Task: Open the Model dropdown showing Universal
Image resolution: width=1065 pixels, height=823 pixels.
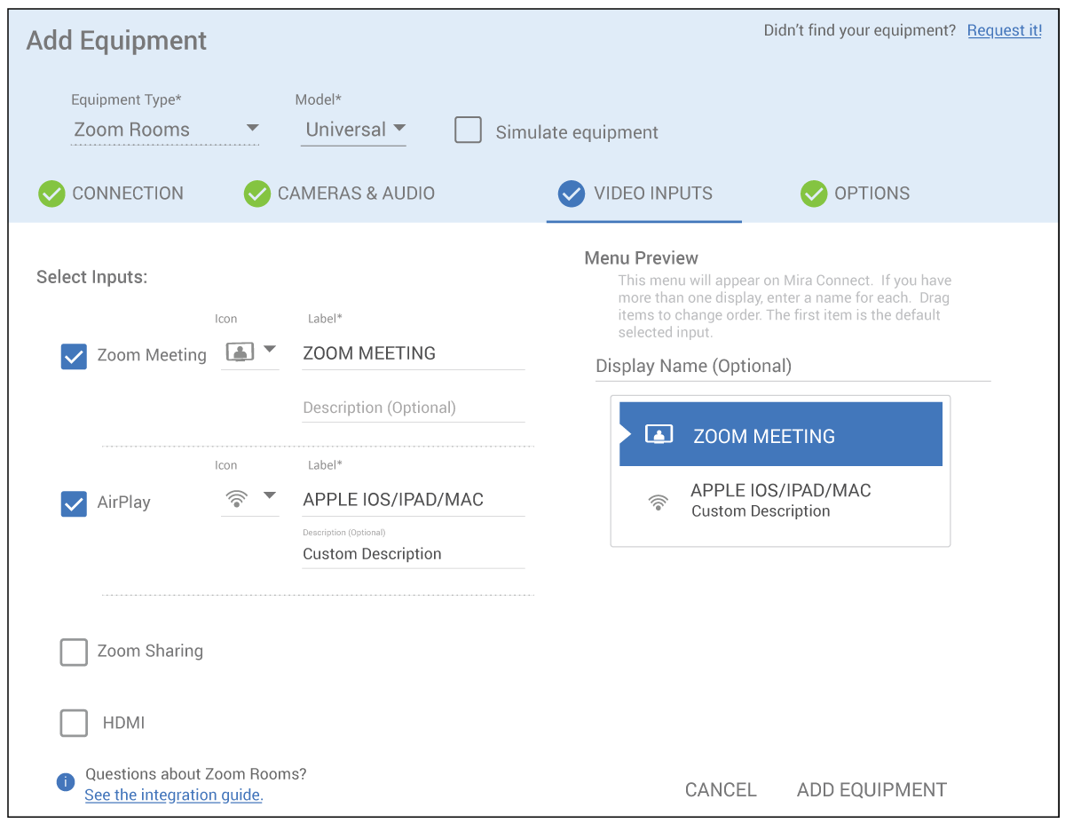Action: 353,130
